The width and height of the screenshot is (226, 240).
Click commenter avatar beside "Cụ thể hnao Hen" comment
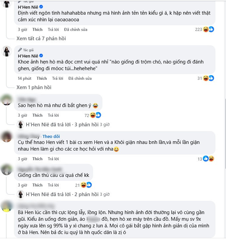pyautogui.click(x=7, y=137)
